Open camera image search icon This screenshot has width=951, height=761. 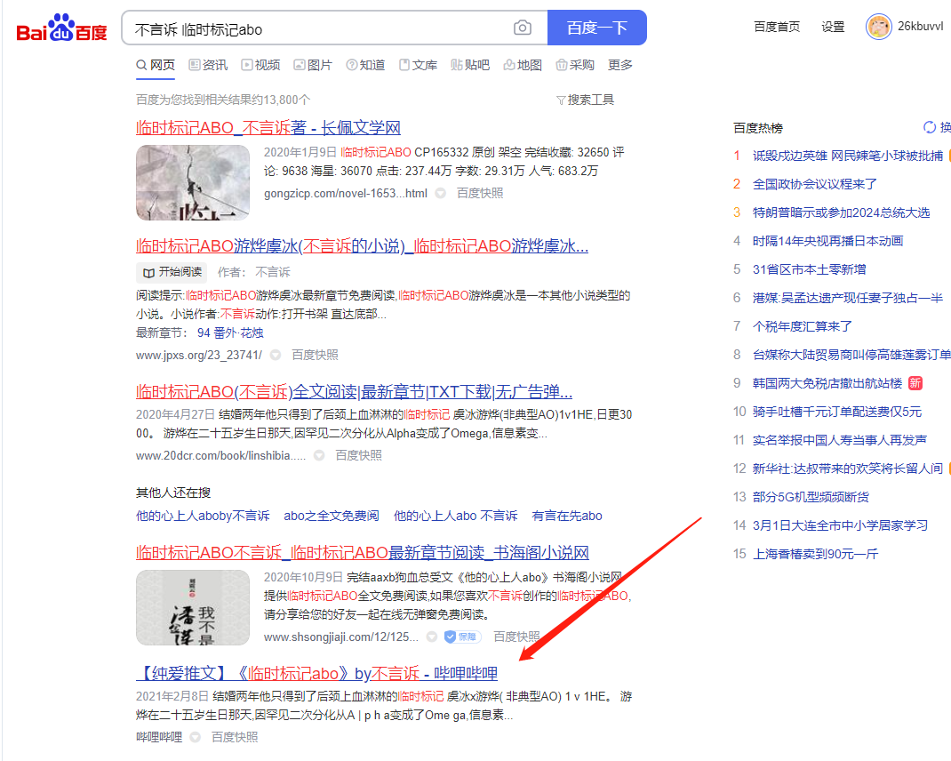pyautogui.click(x=523, y=28)
